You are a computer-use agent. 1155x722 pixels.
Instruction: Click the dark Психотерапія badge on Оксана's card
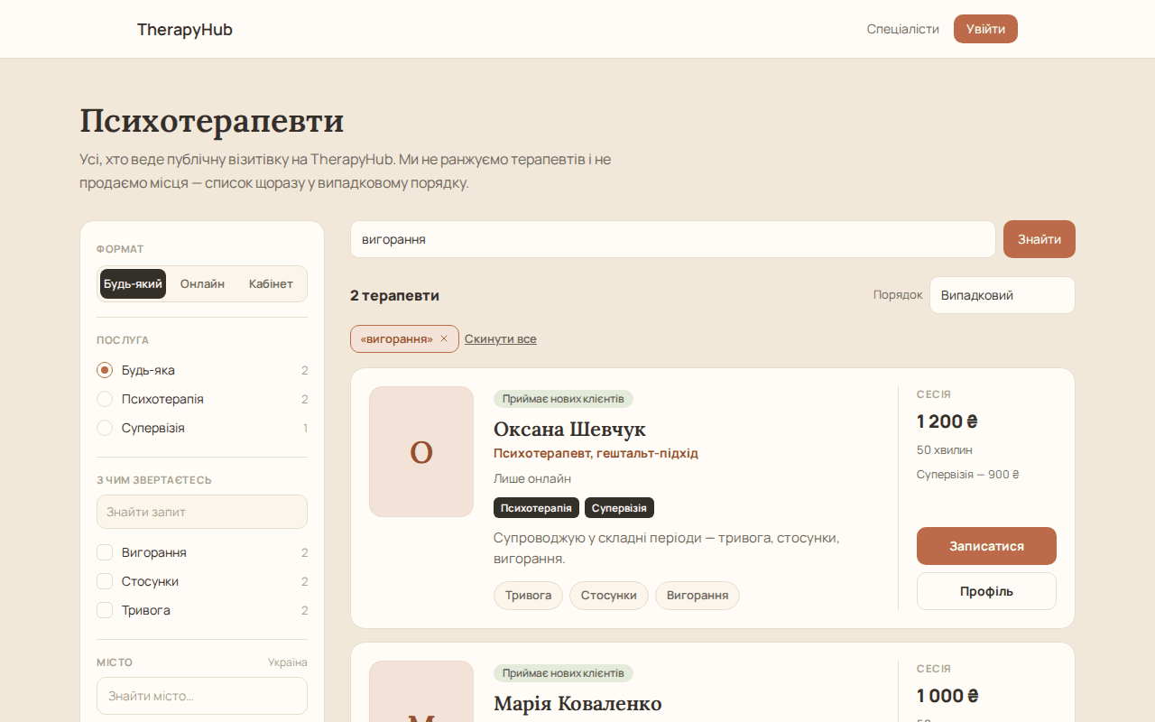536,507
